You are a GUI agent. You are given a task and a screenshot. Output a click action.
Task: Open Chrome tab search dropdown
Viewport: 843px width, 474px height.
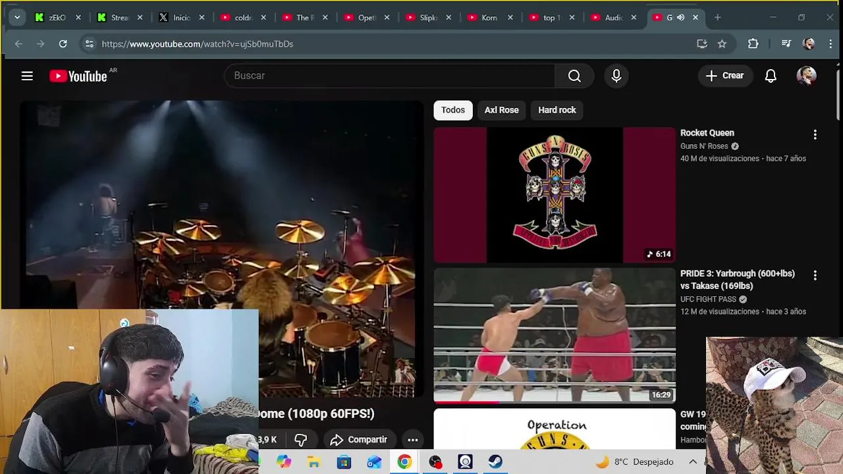(x=17, y=18)
